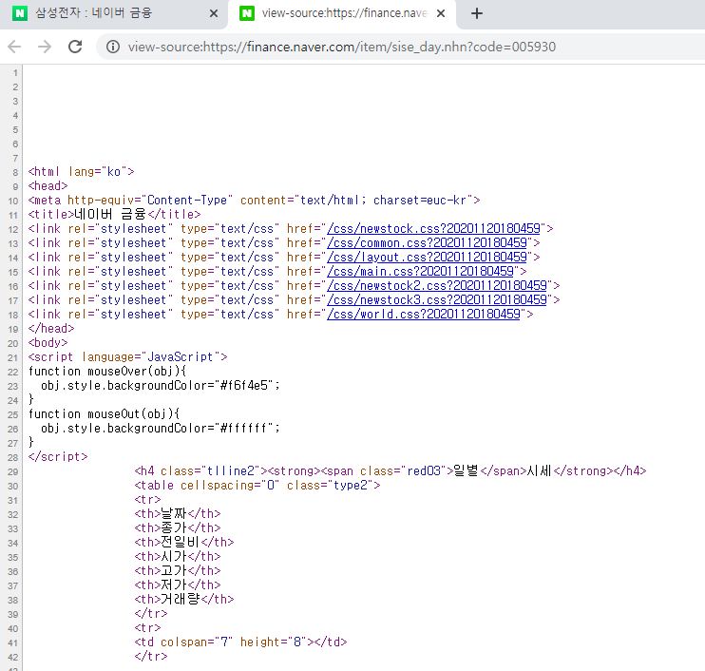705x671 pixels.
Task: Click line number 42 in the gutter
Action: [13, 658]
